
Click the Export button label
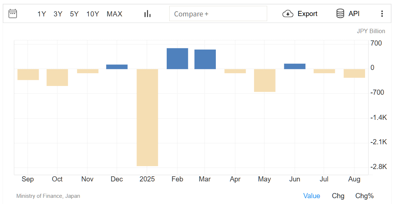[308, 14]
